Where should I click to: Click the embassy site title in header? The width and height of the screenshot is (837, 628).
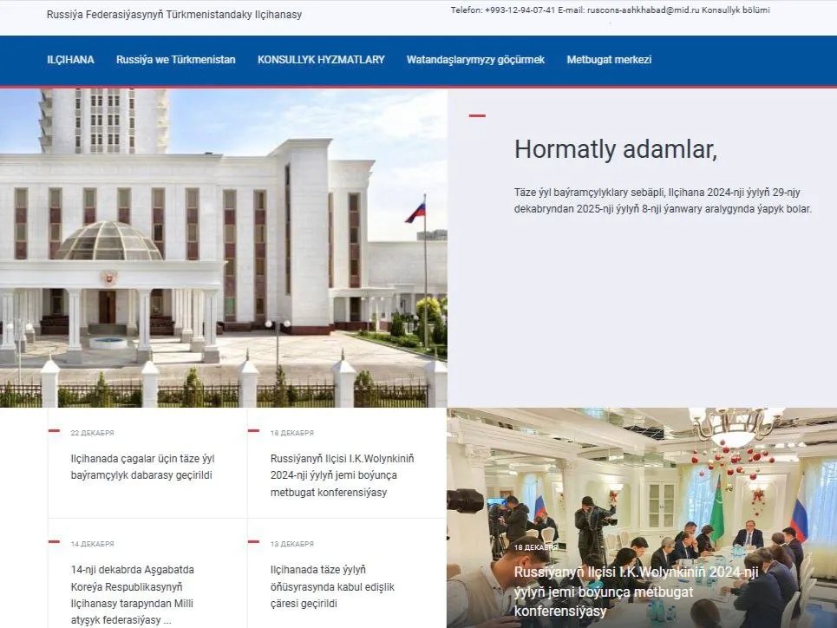click(174, 15)
